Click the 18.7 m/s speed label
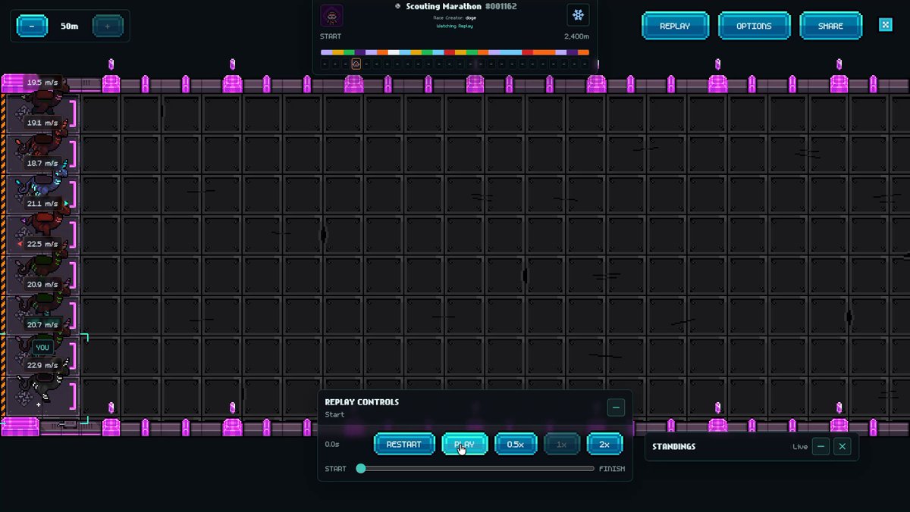Screen dimensions: 910x512 42,164
